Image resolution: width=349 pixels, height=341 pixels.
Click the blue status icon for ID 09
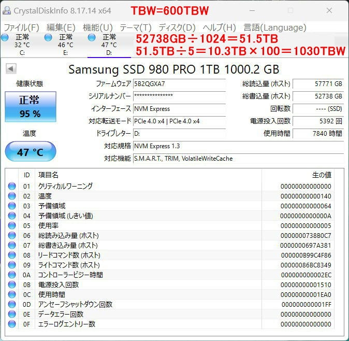tap(12, 265)
